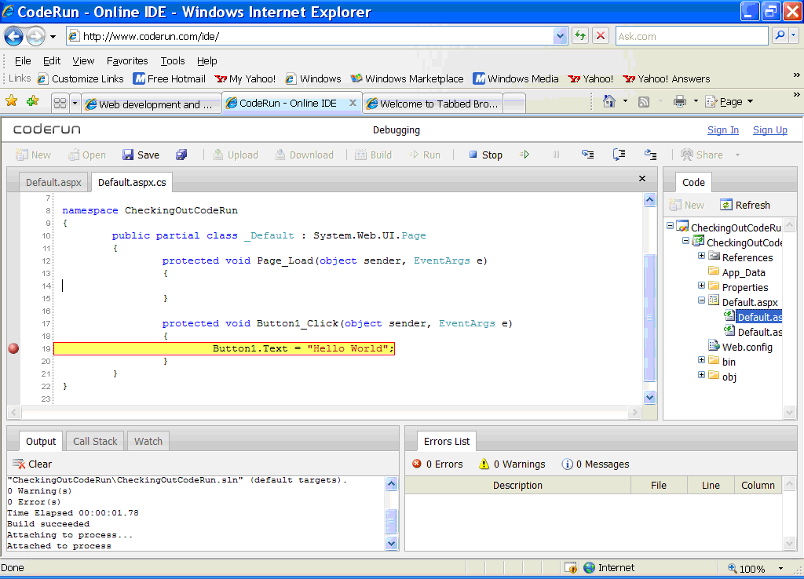Click the Step Into debug icon
The image size is (804, 579).
[587, 155]
